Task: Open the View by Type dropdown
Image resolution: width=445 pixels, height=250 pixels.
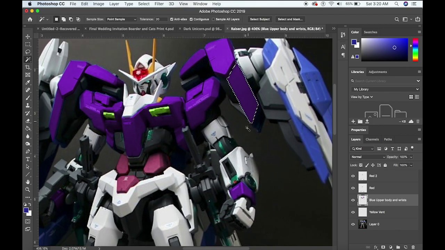Action: pos(362,97)
